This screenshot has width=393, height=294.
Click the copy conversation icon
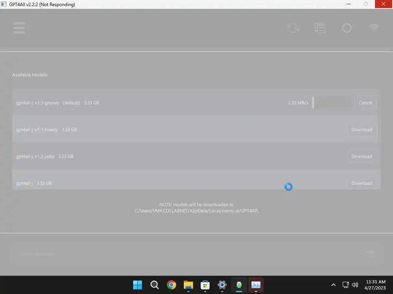click(x=320, y=28)
